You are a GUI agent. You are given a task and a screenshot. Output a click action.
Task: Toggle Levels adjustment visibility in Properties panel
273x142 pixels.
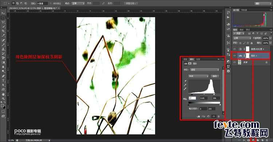(214, 117)
